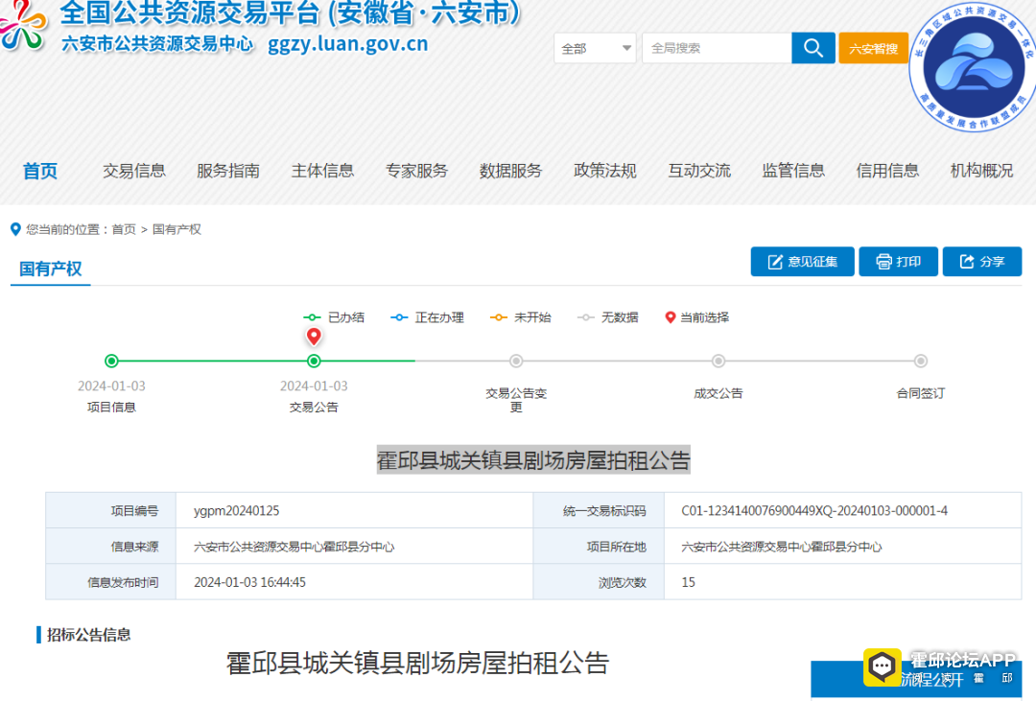Open the 政策法规 navigation menu
1036x701 pixels.
[x=605, y=171]
